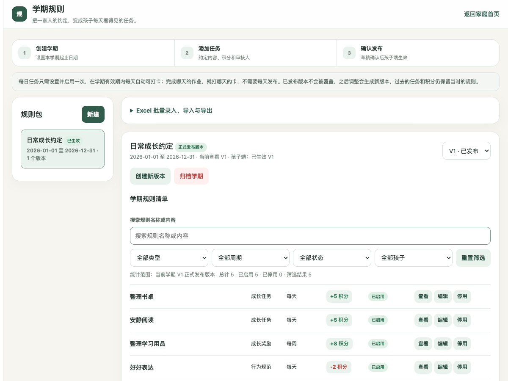The height and width of the screenshot is (381, 508).
Task: Click the 成长奖励 type label
Action: point(261,344)
